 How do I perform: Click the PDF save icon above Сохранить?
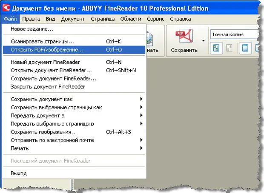tap(184, 36)
